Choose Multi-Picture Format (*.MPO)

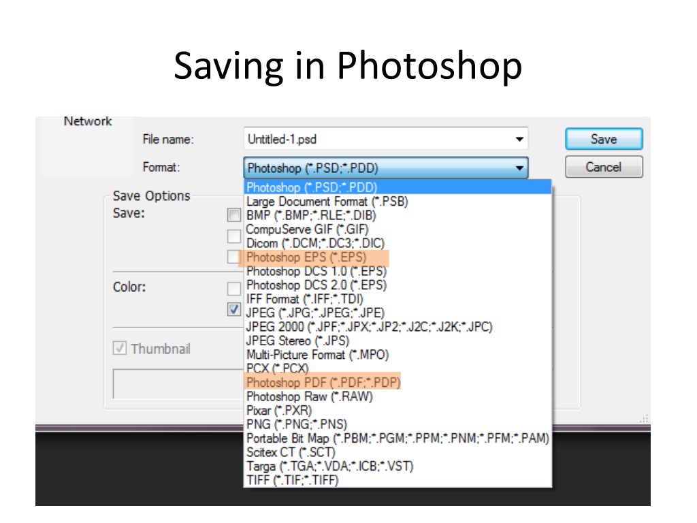pyautogui.click(x=398, y=355)
